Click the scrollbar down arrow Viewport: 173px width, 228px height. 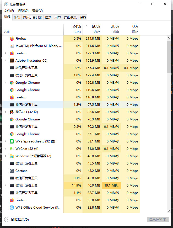coord(169,211)
